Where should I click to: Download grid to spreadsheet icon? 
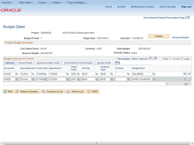pyautogui.click(x=156, y=58)
